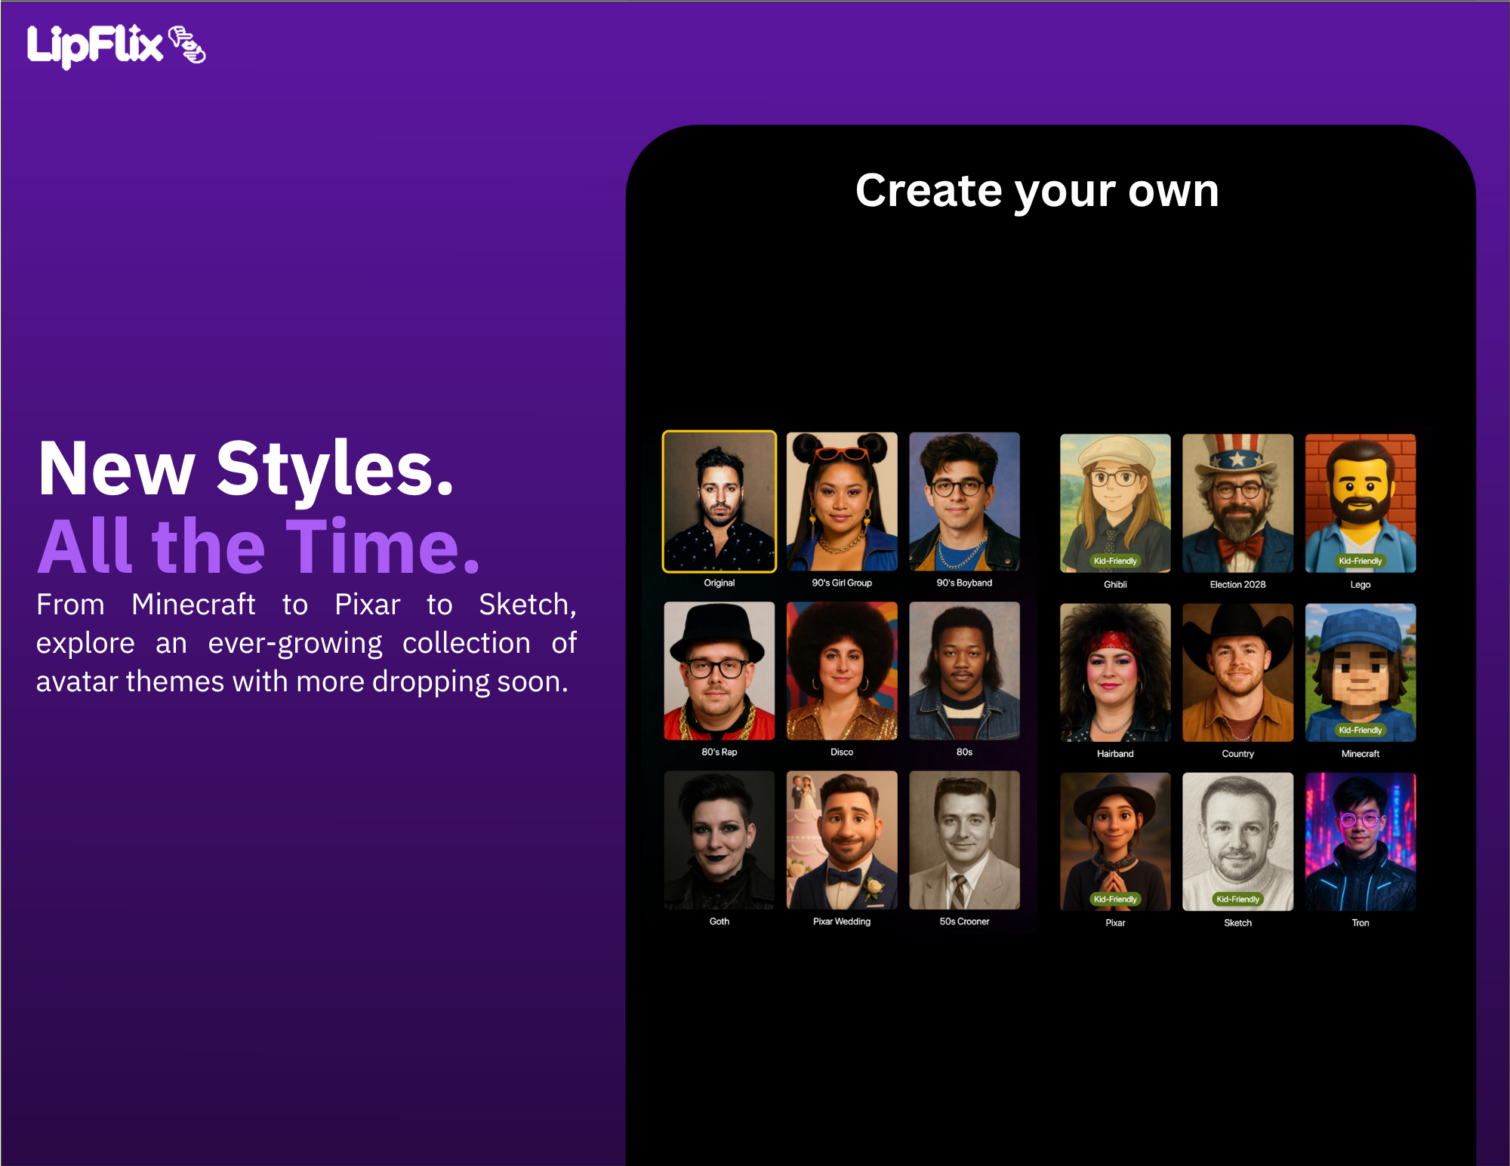The width and height of the screenshot is (1510, 1166).
Task: Click the 'Country' label text
Action: pos(1237,753)
